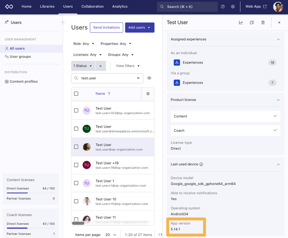
Task: Open the help question mark icon
Action: pos(223,7)
